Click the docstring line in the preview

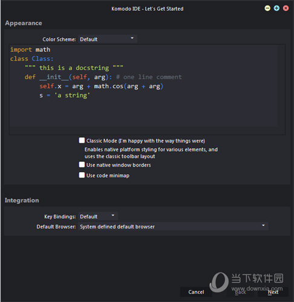pos(74,68)
